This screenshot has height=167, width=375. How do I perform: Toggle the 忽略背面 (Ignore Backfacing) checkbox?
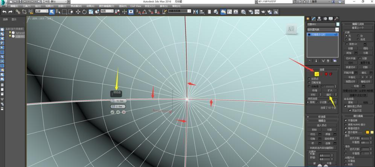(x=309, y=83)
